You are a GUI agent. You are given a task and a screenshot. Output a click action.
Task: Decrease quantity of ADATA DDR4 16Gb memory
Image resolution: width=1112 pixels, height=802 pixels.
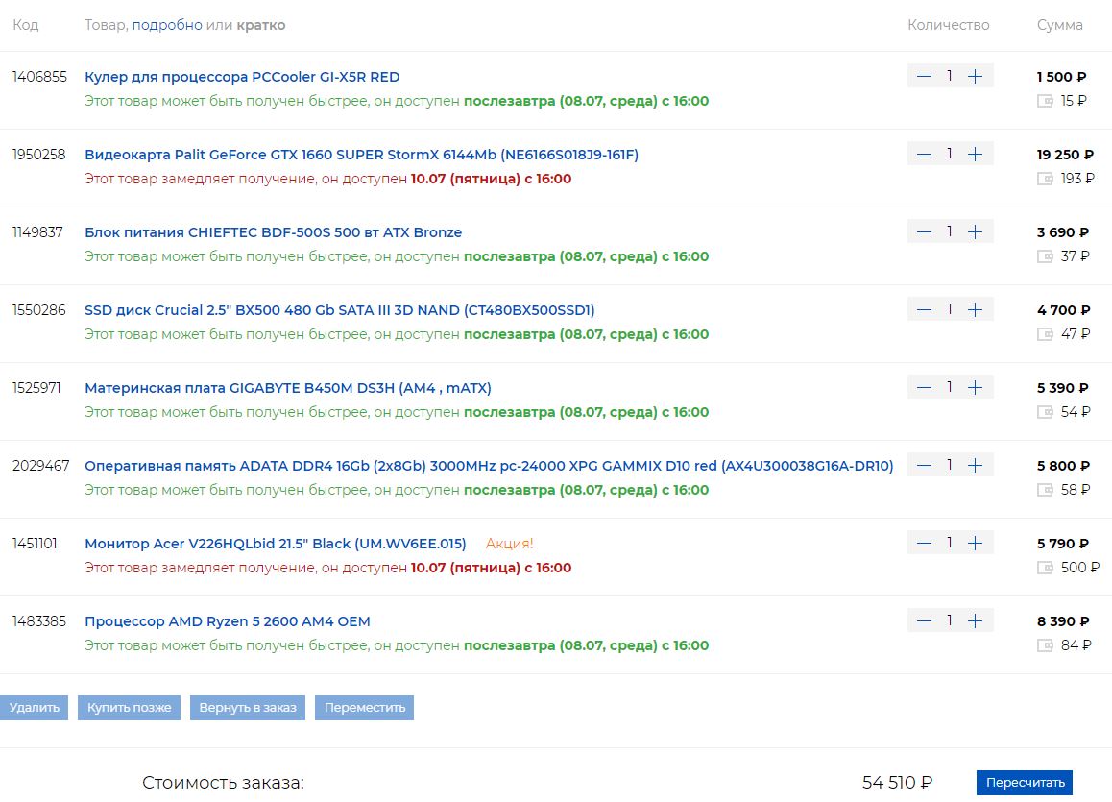924,465
